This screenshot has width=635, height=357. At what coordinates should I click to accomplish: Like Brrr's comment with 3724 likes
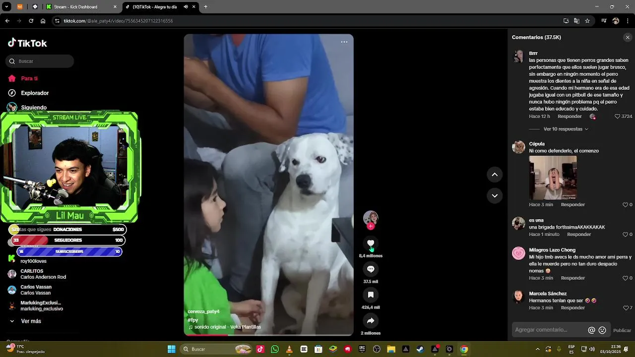618,117
